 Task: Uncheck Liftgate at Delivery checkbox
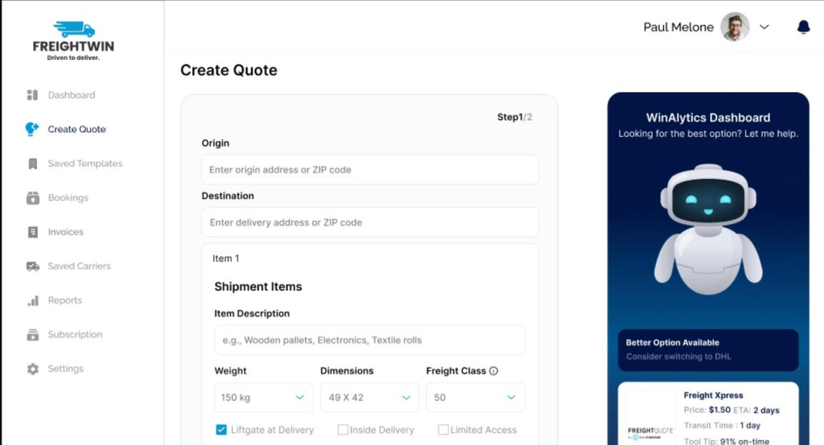tap(221, 429)
